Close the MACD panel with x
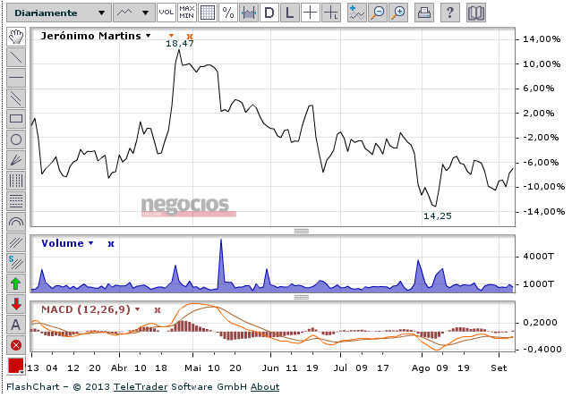This screenshot has height=397, width=572. [158, 310]
